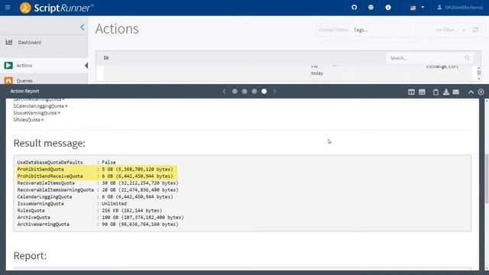Screen dimensions: 489x275
Task: Collapse the Action Report panel chevron
Action: (x=471, y=92)
